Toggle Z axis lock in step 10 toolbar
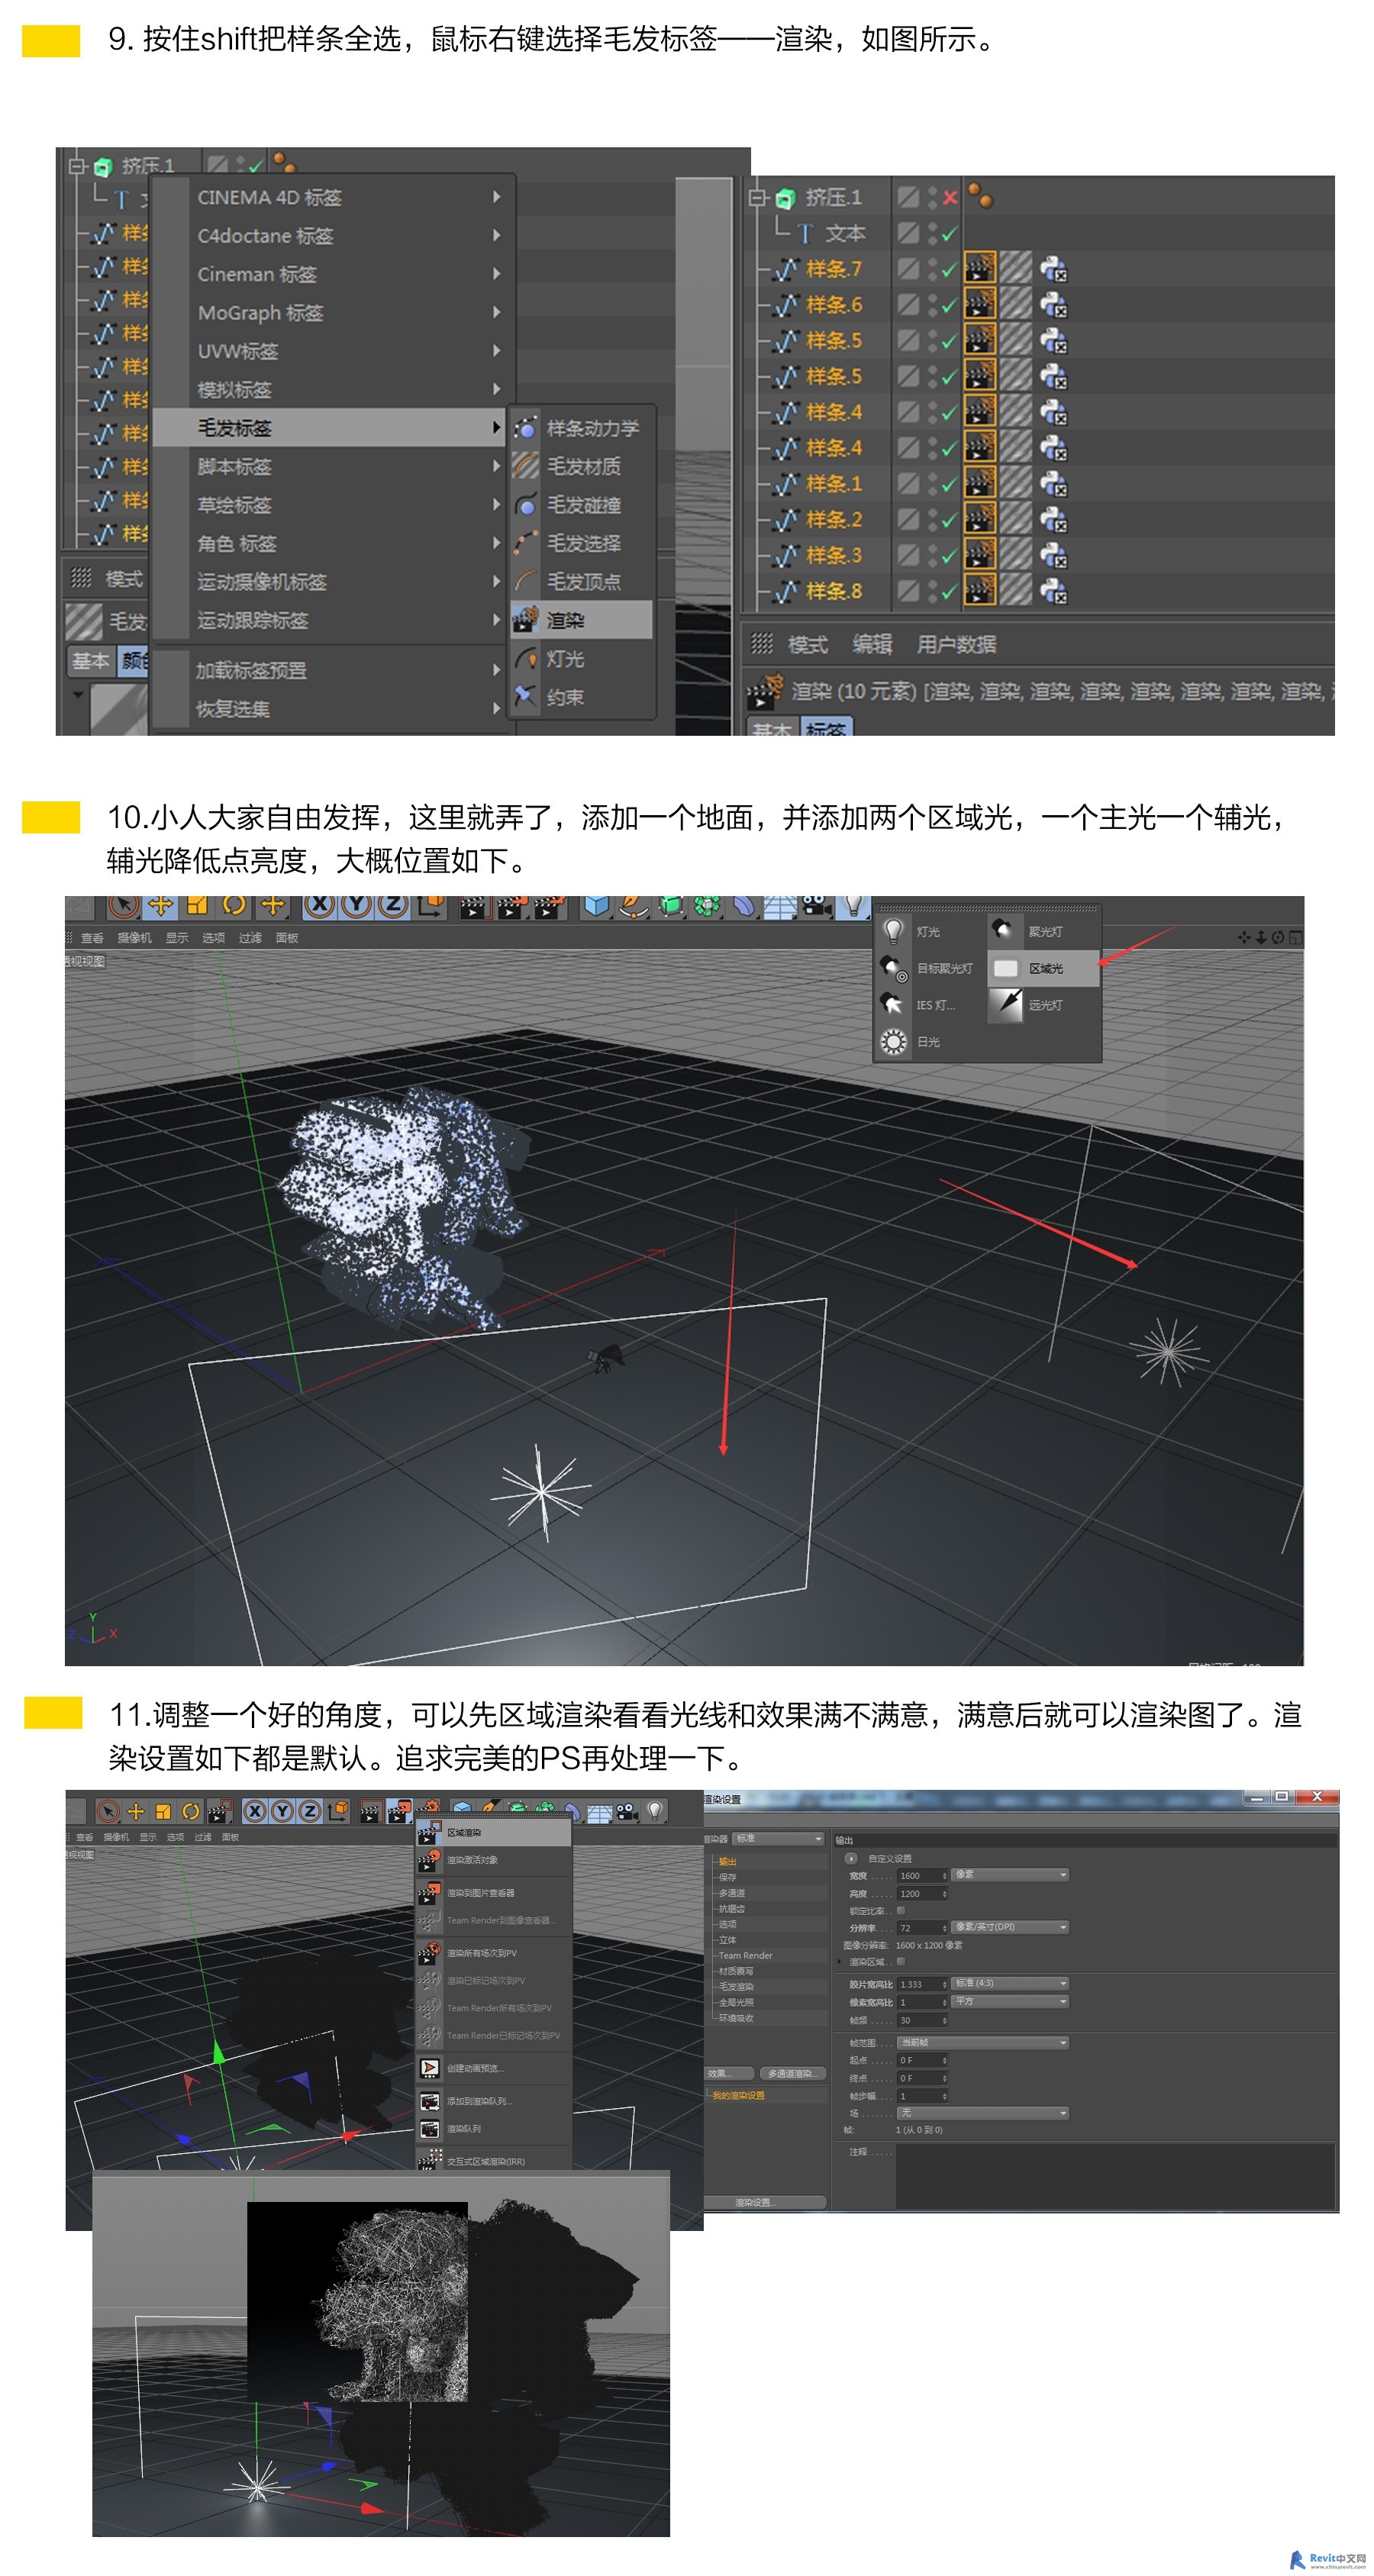Screen dimensions: 1374x2576 click(393, 906)
